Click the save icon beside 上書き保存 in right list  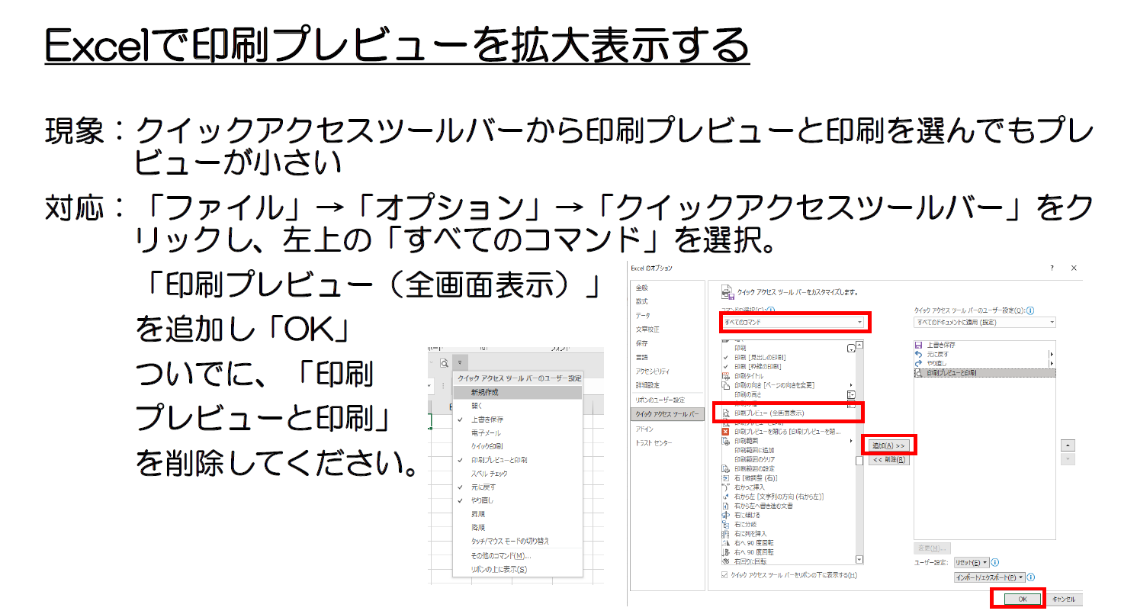pos(918,346)
